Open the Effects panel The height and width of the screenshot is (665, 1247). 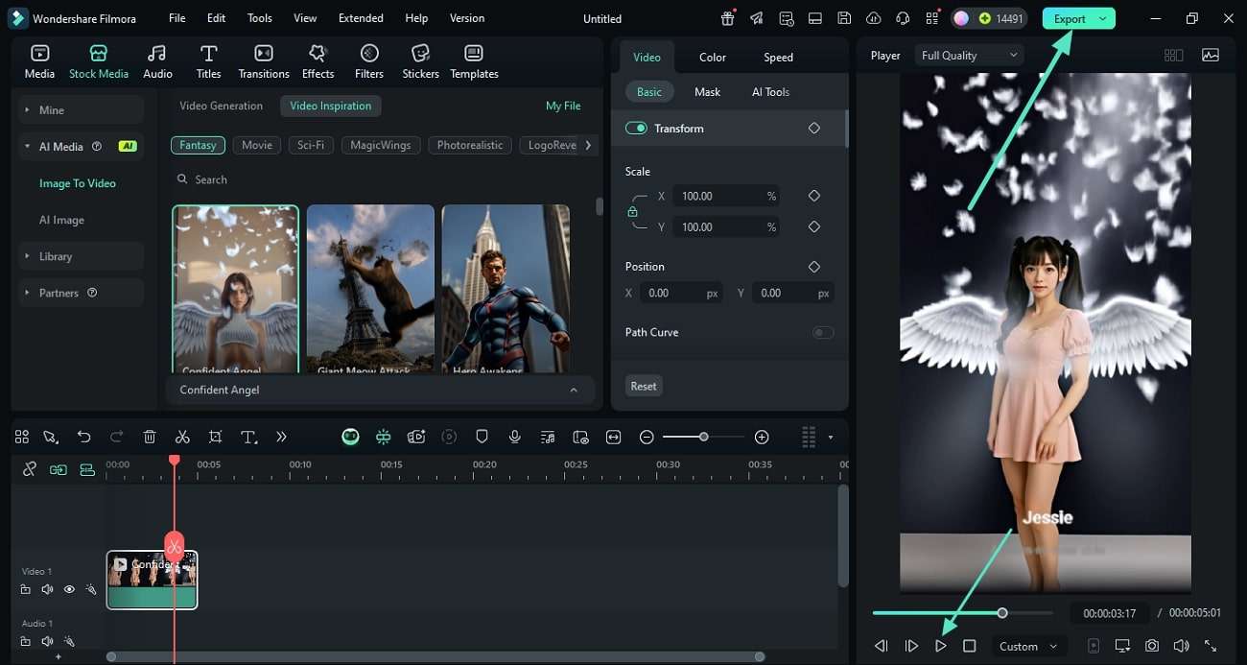click(318, 61)
